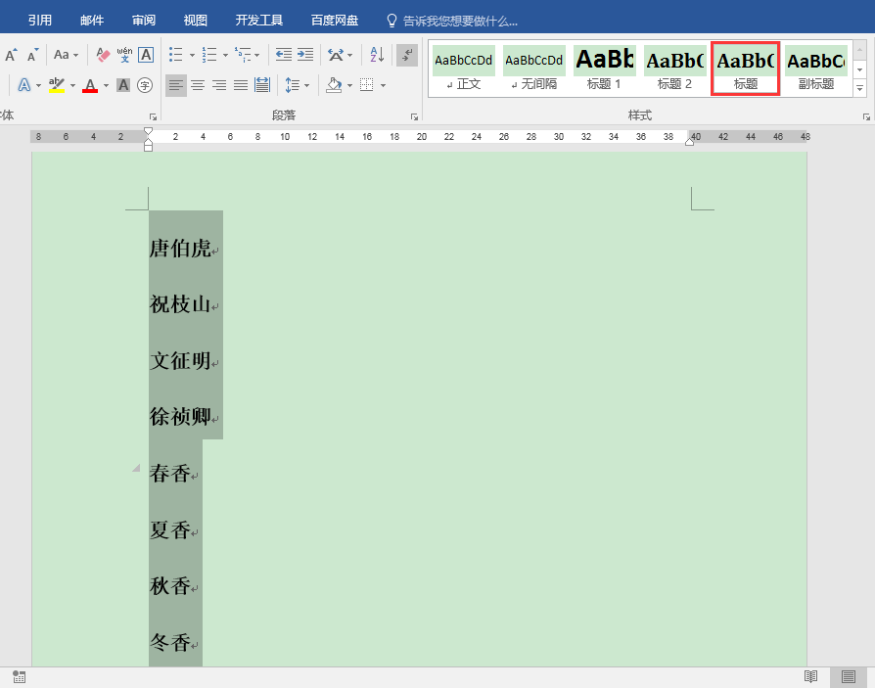Open highlight color dropdown arrow

point(72,86)
